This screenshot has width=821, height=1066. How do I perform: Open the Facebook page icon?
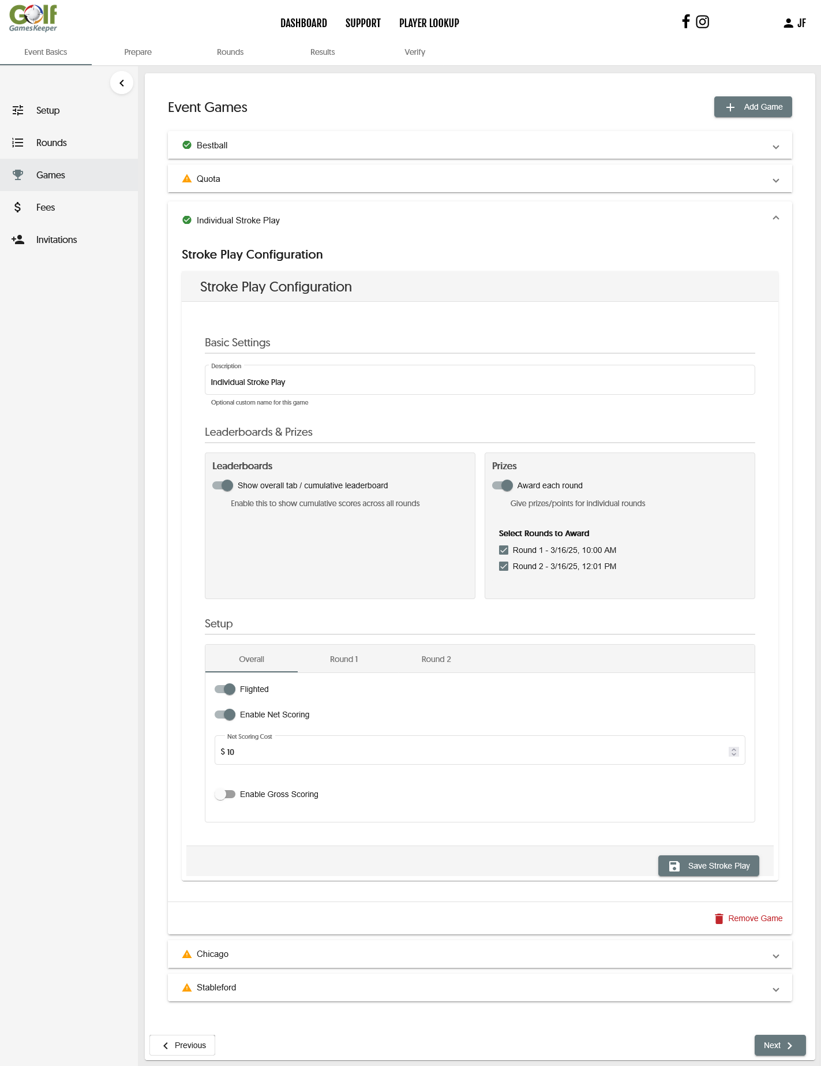pos(685,22)
